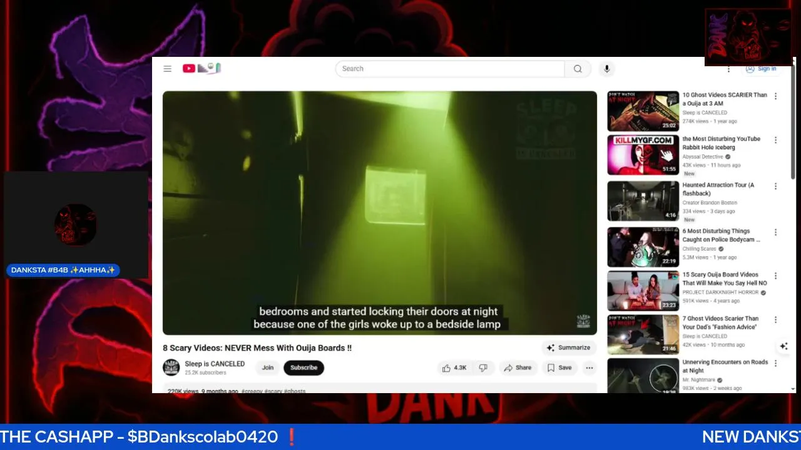This screenshot has height=450, width=801.
Task: Subscribe to Sleep is CANCELED
Action: (304, 367)
